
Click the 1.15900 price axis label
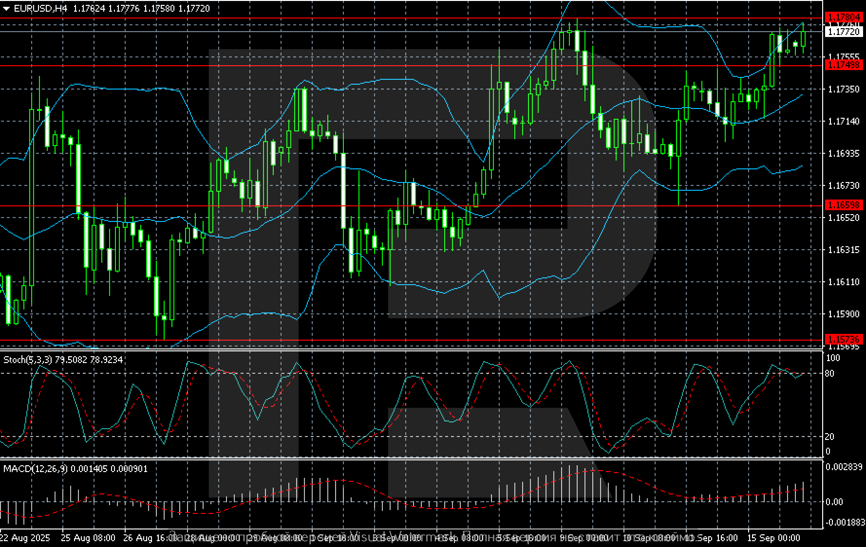click(844, 314)
